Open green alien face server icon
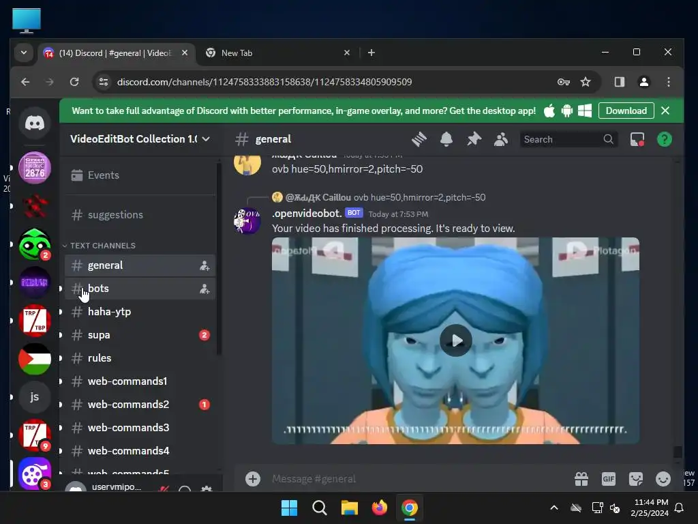 (35, 244)
